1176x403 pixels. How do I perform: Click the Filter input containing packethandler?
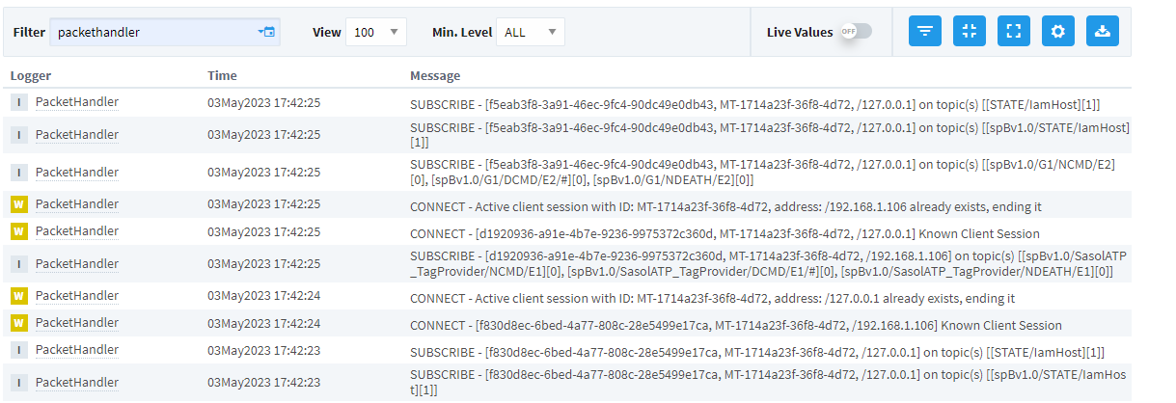pos(165,32)
